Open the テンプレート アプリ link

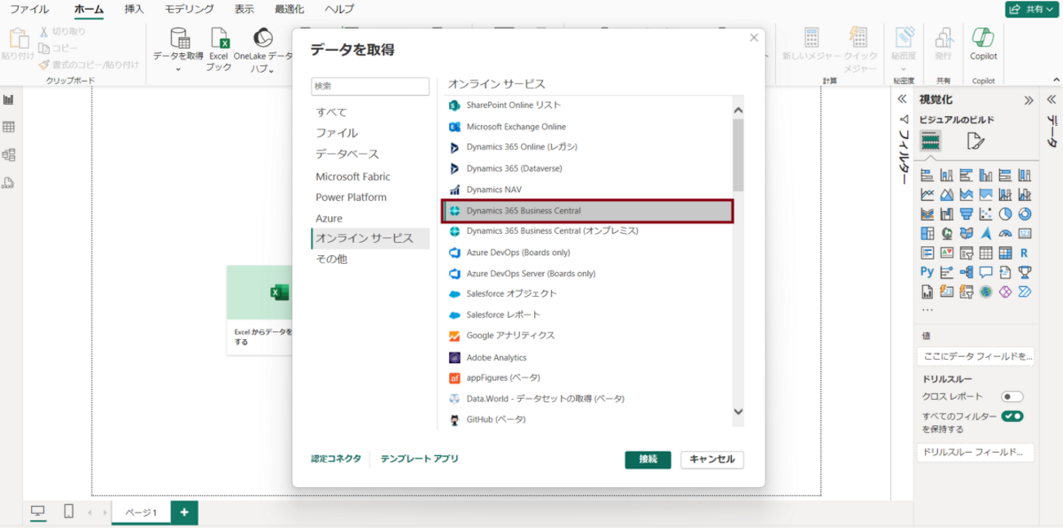tap(419, 459)
